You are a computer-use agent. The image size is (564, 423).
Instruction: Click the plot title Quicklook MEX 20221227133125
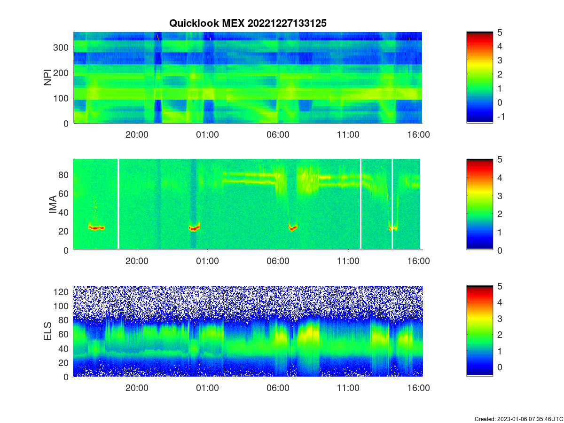point(248,23)
